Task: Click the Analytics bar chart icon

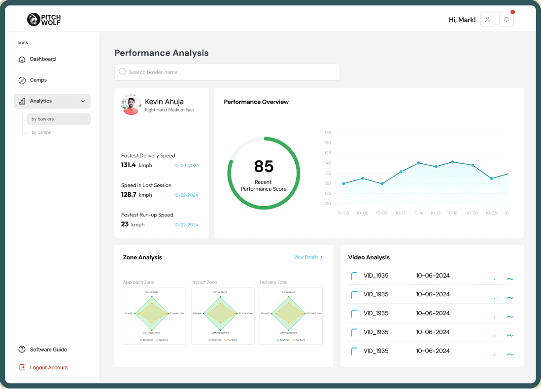Action: tap(22, 101)
